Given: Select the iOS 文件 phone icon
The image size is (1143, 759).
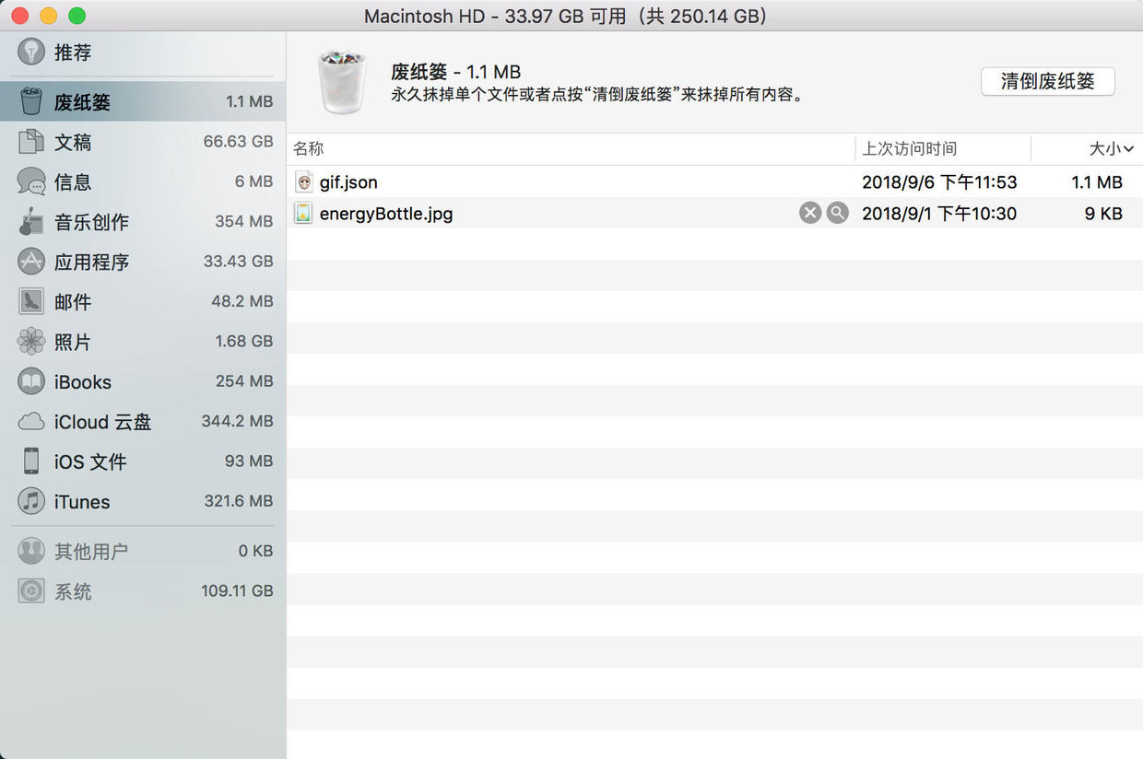Looking at the screenshot, I should click(x=31, y=461).
